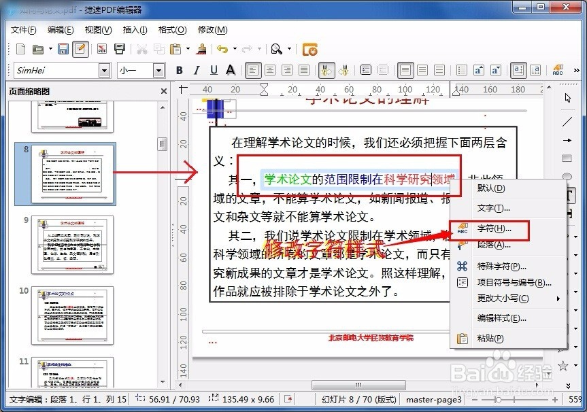Expand the 更改大小写(C) submenu
This screenshot has width=587, height=412.
[508, 298]
